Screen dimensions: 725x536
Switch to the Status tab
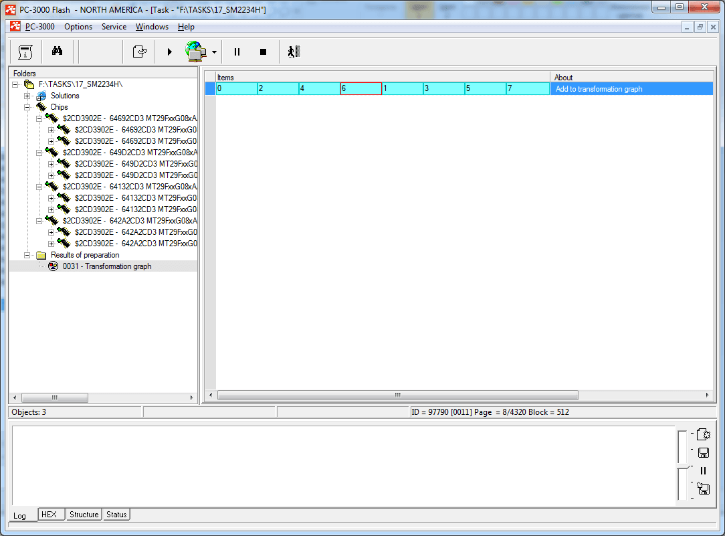pos(116,515)
